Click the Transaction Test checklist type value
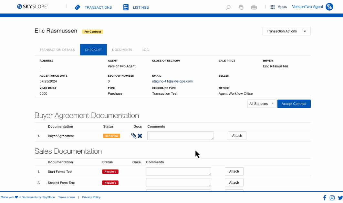 tap(164, 93)
